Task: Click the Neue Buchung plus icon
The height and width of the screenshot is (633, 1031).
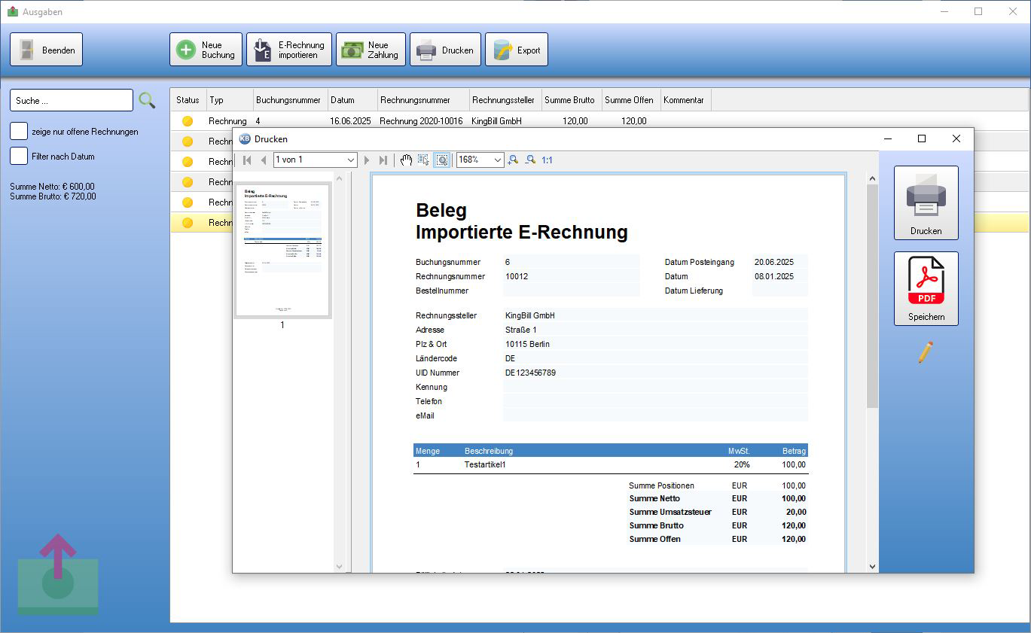Action: 185,50
